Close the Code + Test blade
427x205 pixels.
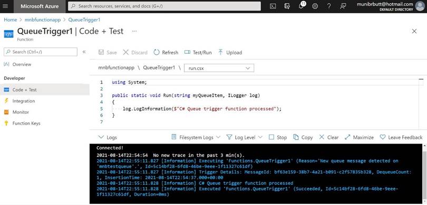click(414, 31)
